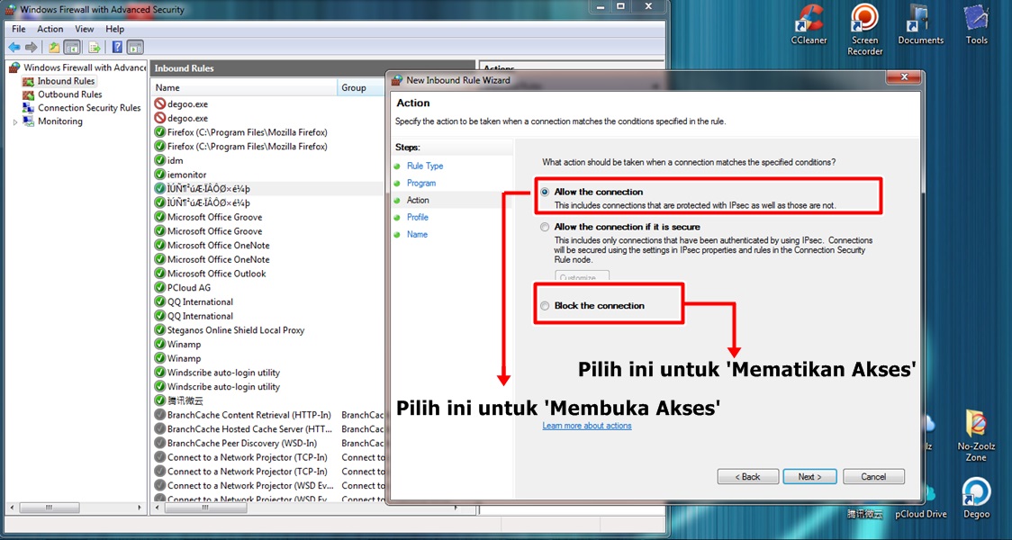This screenshot has width=1012, height=540.
Task: Click the left pane scrollbar right arrow
Action: pos(140,508)
